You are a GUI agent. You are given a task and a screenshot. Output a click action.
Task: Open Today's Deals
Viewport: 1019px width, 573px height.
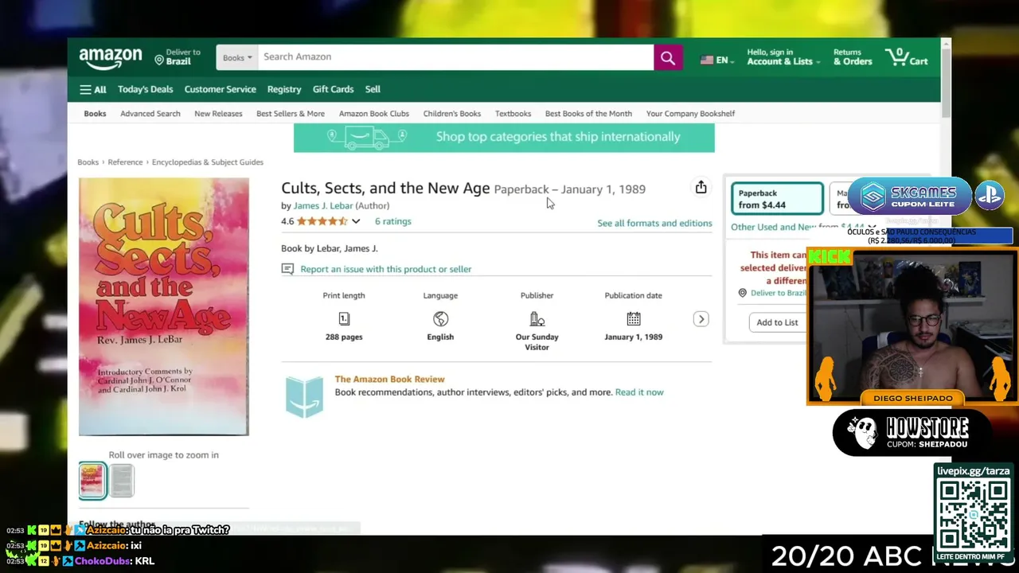146,89
